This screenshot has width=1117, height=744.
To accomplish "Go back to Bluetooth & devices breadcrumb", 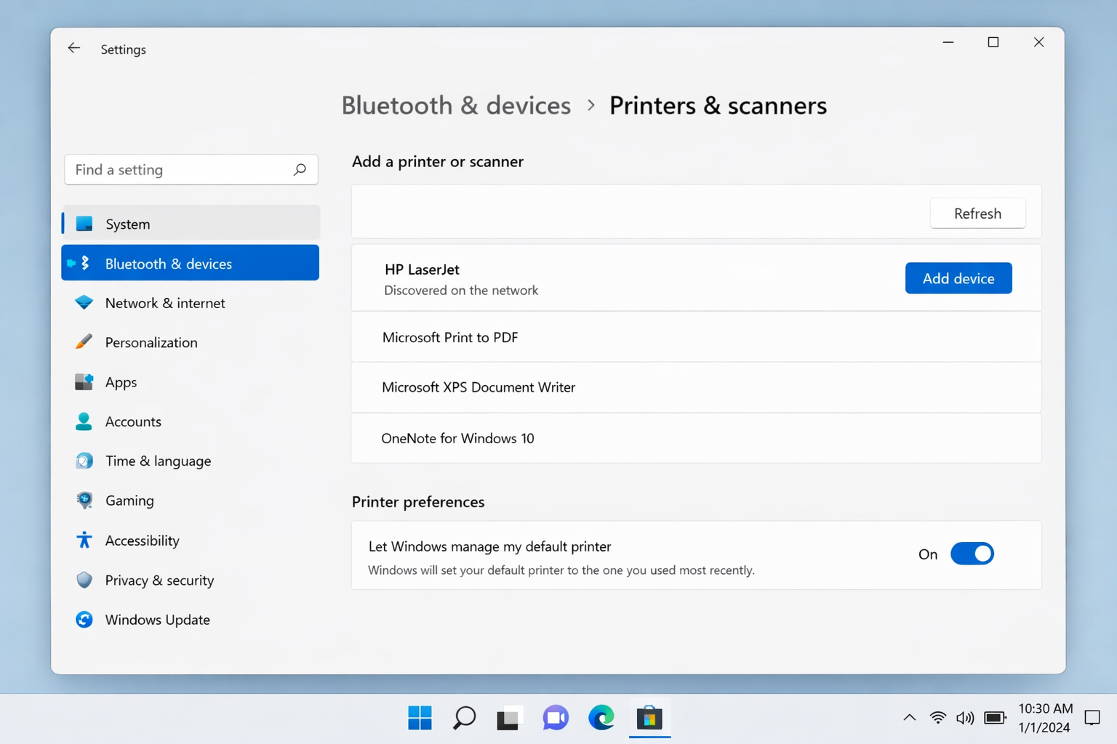I will click(456, 105).
